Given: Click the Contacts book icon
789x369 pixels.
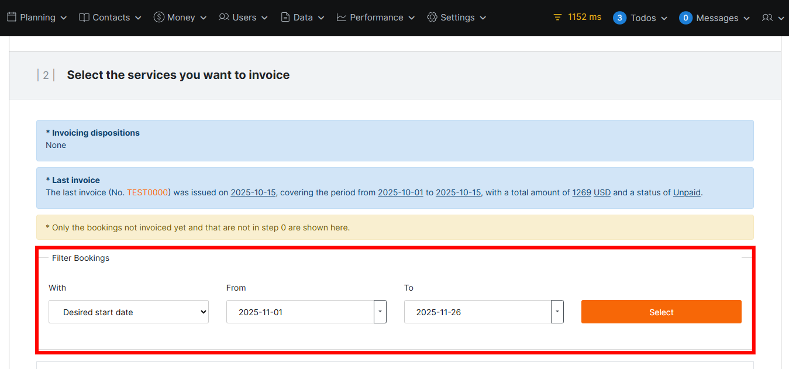Looking at the screenshot, I should pos(84,18).
